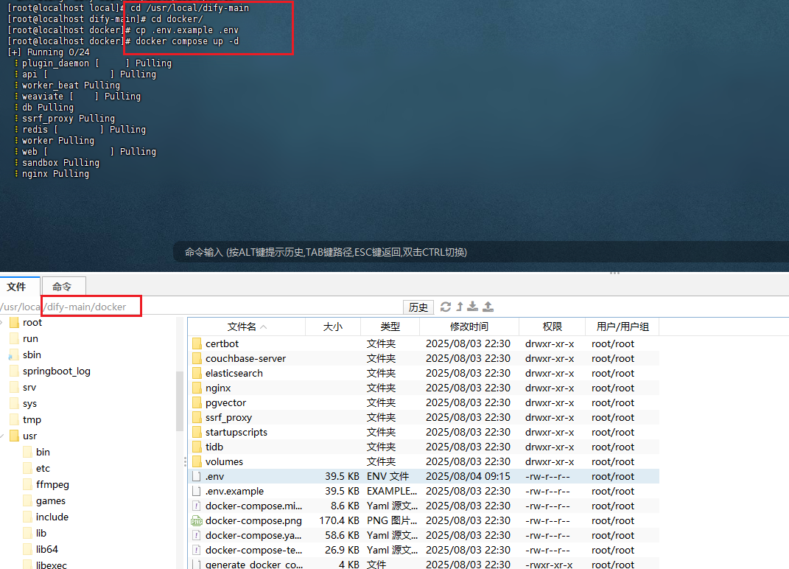Click the ssrf_proxy folder icon
Viewport: 789px width, 569px height.
click(197, 417)
